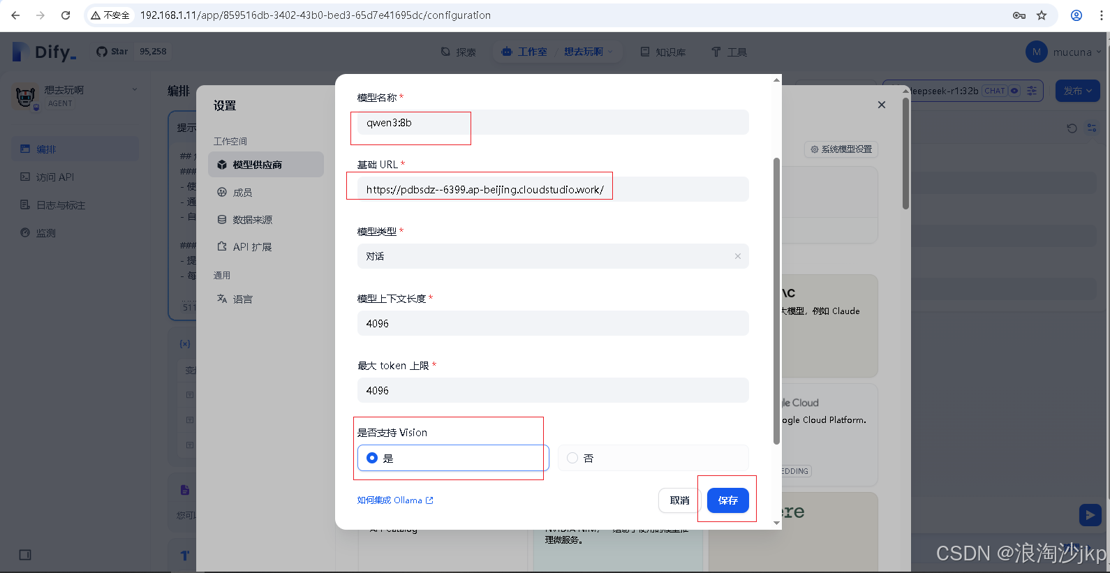Click the dialog scrollbar up arrow
The width and height of the screenshot is (1110, 573).
point(776,80)
